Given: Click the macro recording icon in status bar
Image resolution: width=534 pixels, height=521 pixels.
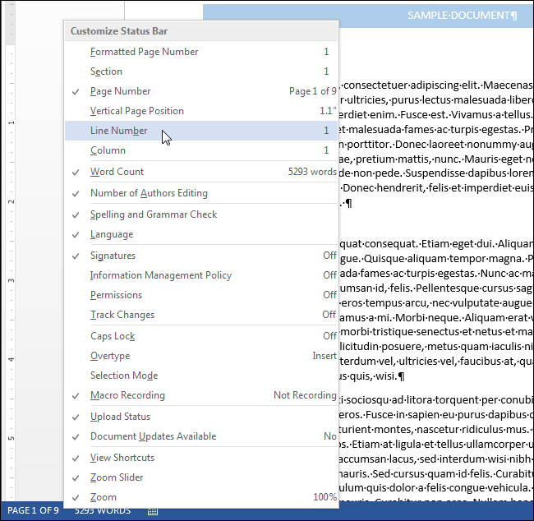Looking at the screenshot, I should (153, 511).
